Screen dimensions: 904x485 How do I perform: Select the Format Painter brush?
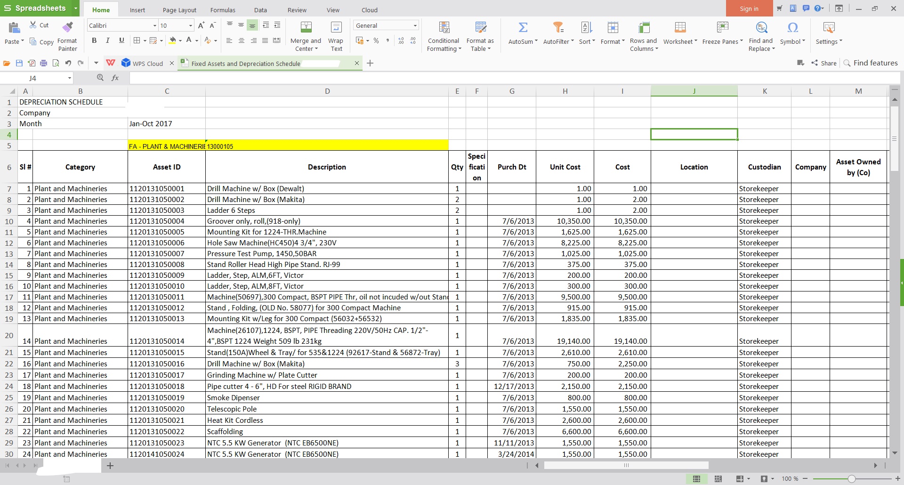coord(68,27)
